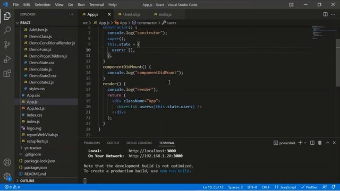Open the localhost:3000 link in terminal
Image resolution: width=340 pixels, height=191 pixels.
pyautogui.click(x=152, y=151)
